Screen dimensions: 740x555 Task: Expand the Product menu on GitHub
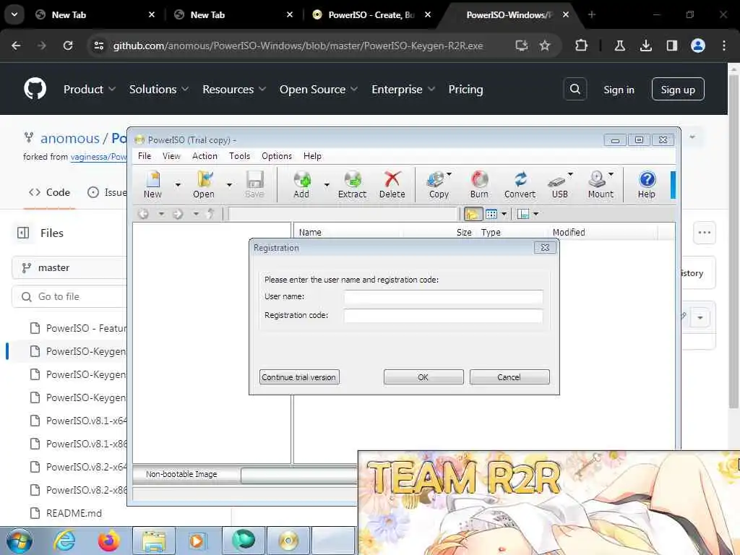point(90,89)
